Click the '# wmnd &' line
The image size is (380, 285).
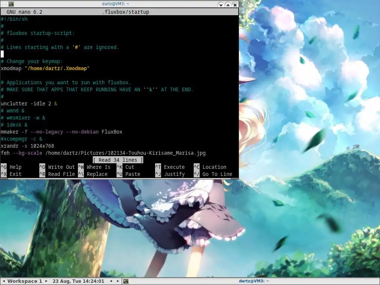[13, 111]
